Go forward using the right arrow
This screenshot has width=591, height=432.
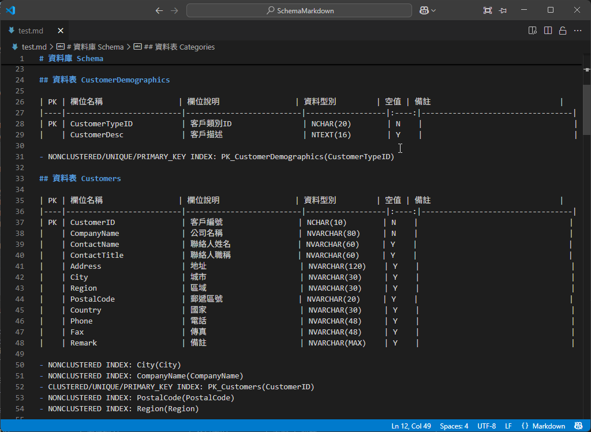pos(174,10)
